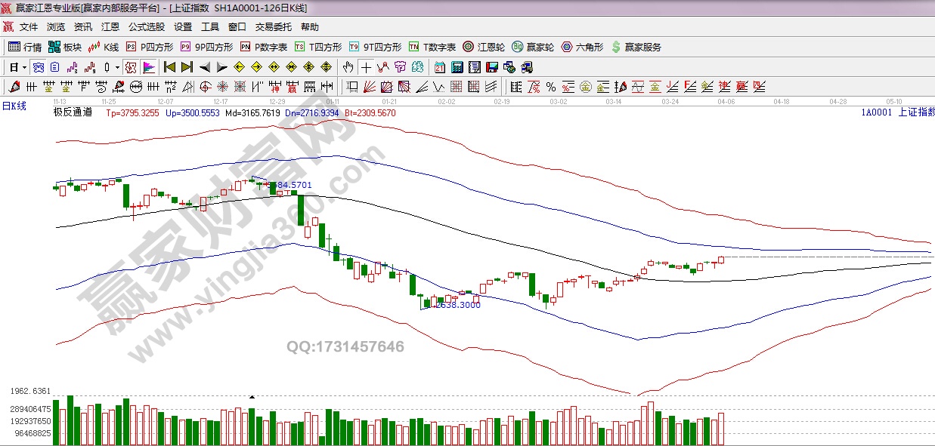Open the calculator icon in toolbar
This screenshot has width=935, height=446.
point(457,67)
